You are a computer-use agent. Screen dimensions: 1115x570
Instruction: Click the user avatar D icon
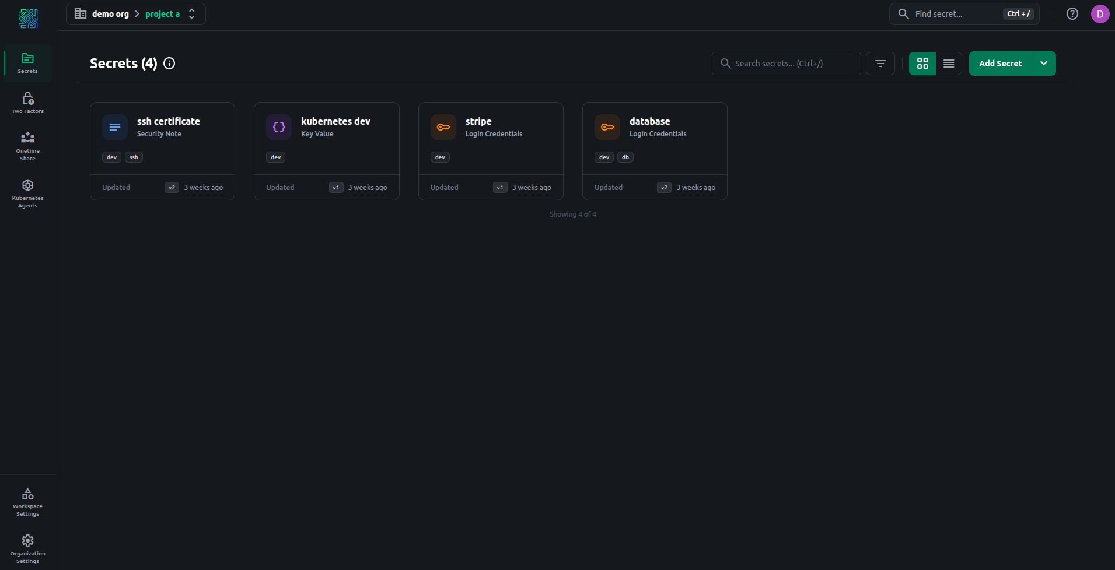(x=1100, y=14)
